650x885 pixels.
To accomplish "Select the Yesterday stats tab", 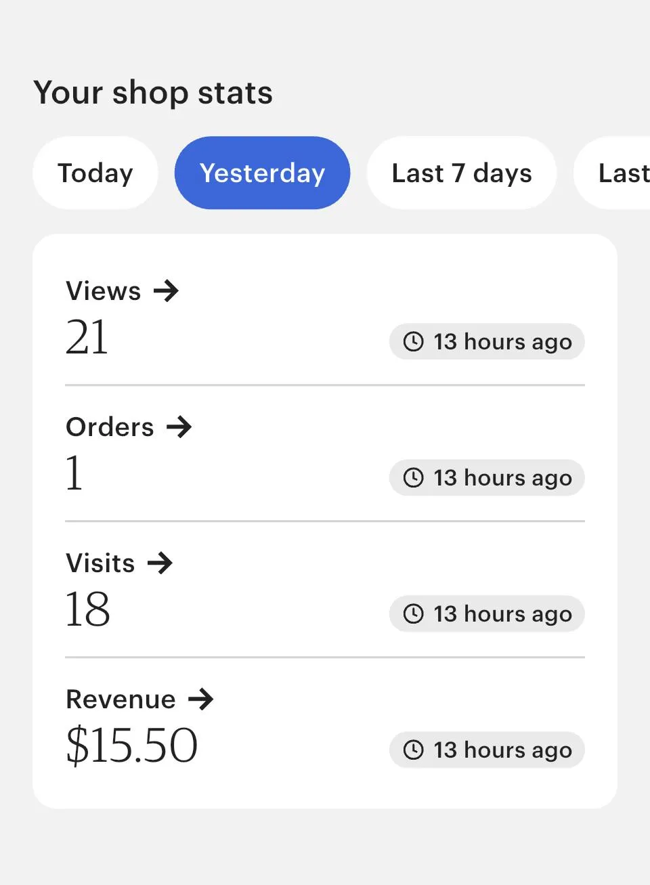I will pos(262,173).
